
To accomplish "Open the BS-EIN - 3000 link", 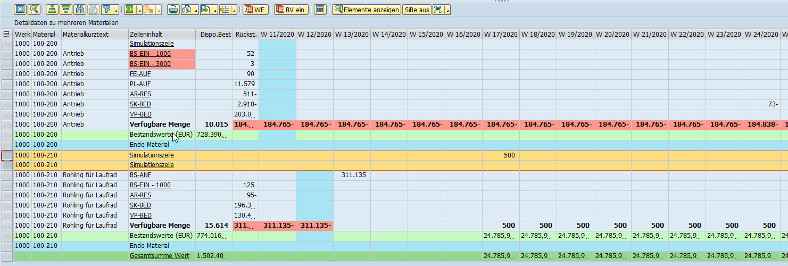I will click(x=150, y=64).
